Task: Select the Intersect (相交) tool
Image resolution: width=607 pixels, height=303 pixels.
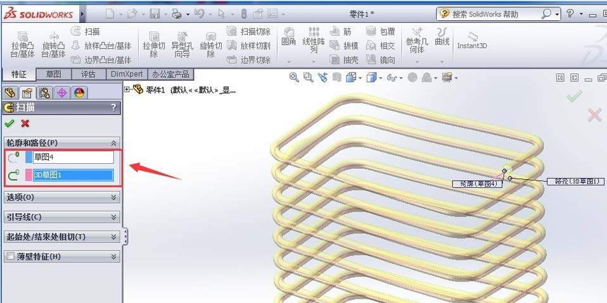Action: pos(380,46)
